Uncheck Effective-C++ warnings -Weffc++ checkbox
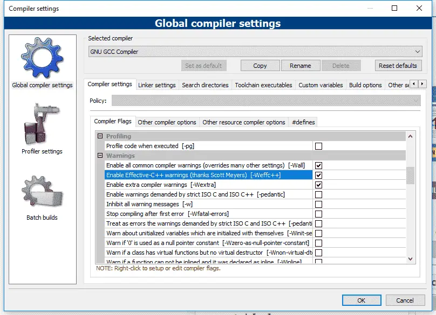436x315 pixels. (318, 175)
